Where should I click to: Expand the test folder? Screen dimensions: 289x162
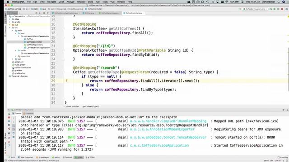13,59
